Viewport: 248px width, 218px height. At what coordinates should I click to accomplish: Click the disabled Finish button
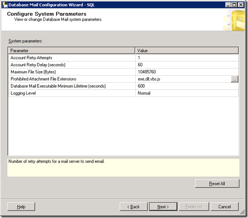pos(194,207)
